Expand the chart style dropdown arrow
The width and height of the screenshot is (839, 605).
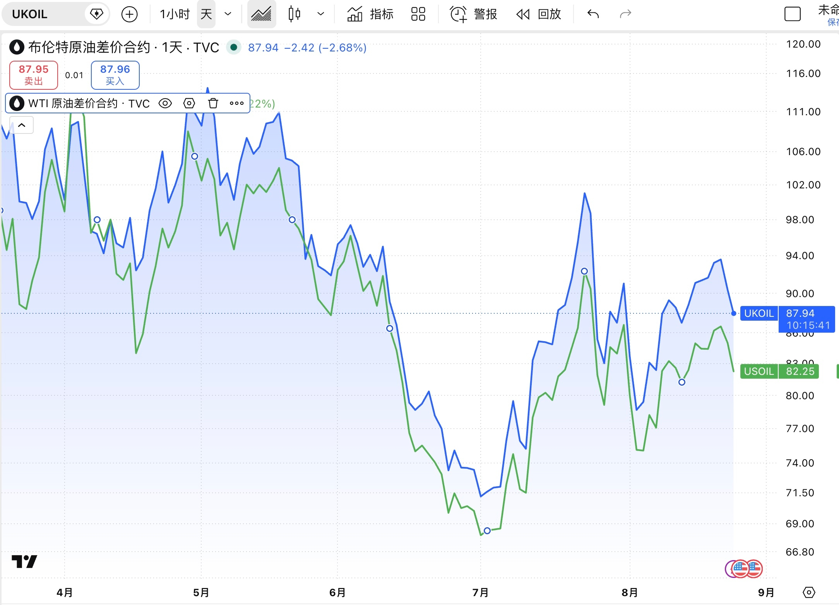click(320, 14)
